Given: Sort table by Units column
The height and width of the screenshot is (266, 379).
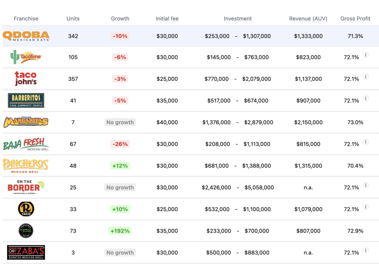Looking at the screenshot, I should click(x=73, y=18).
